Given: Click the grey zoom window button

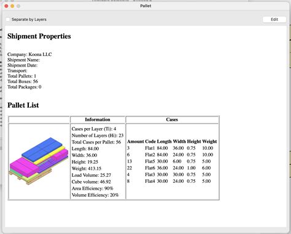Looking at the screenshot, I should (18, 6).
